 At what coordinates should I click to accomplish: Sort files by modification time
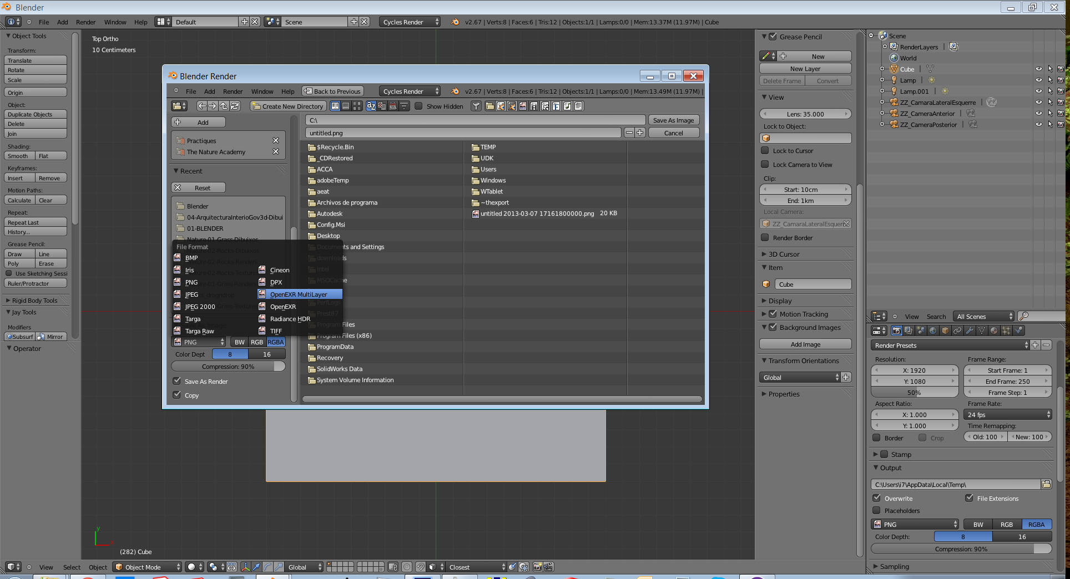393,106
